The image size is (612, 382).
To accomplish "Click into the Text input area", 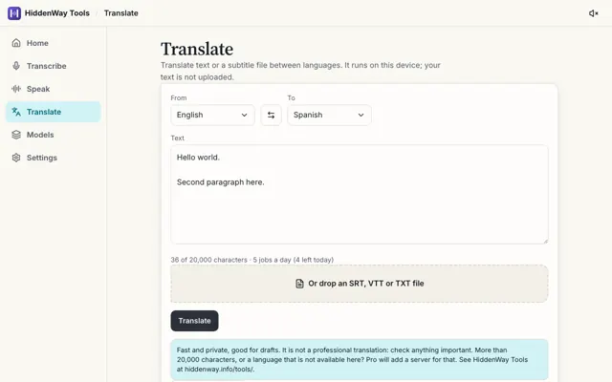I will click(360, 195).
